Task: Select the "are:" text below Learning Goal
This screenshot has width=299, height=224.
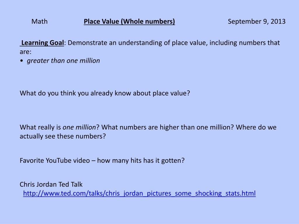Action: [26, 52]
